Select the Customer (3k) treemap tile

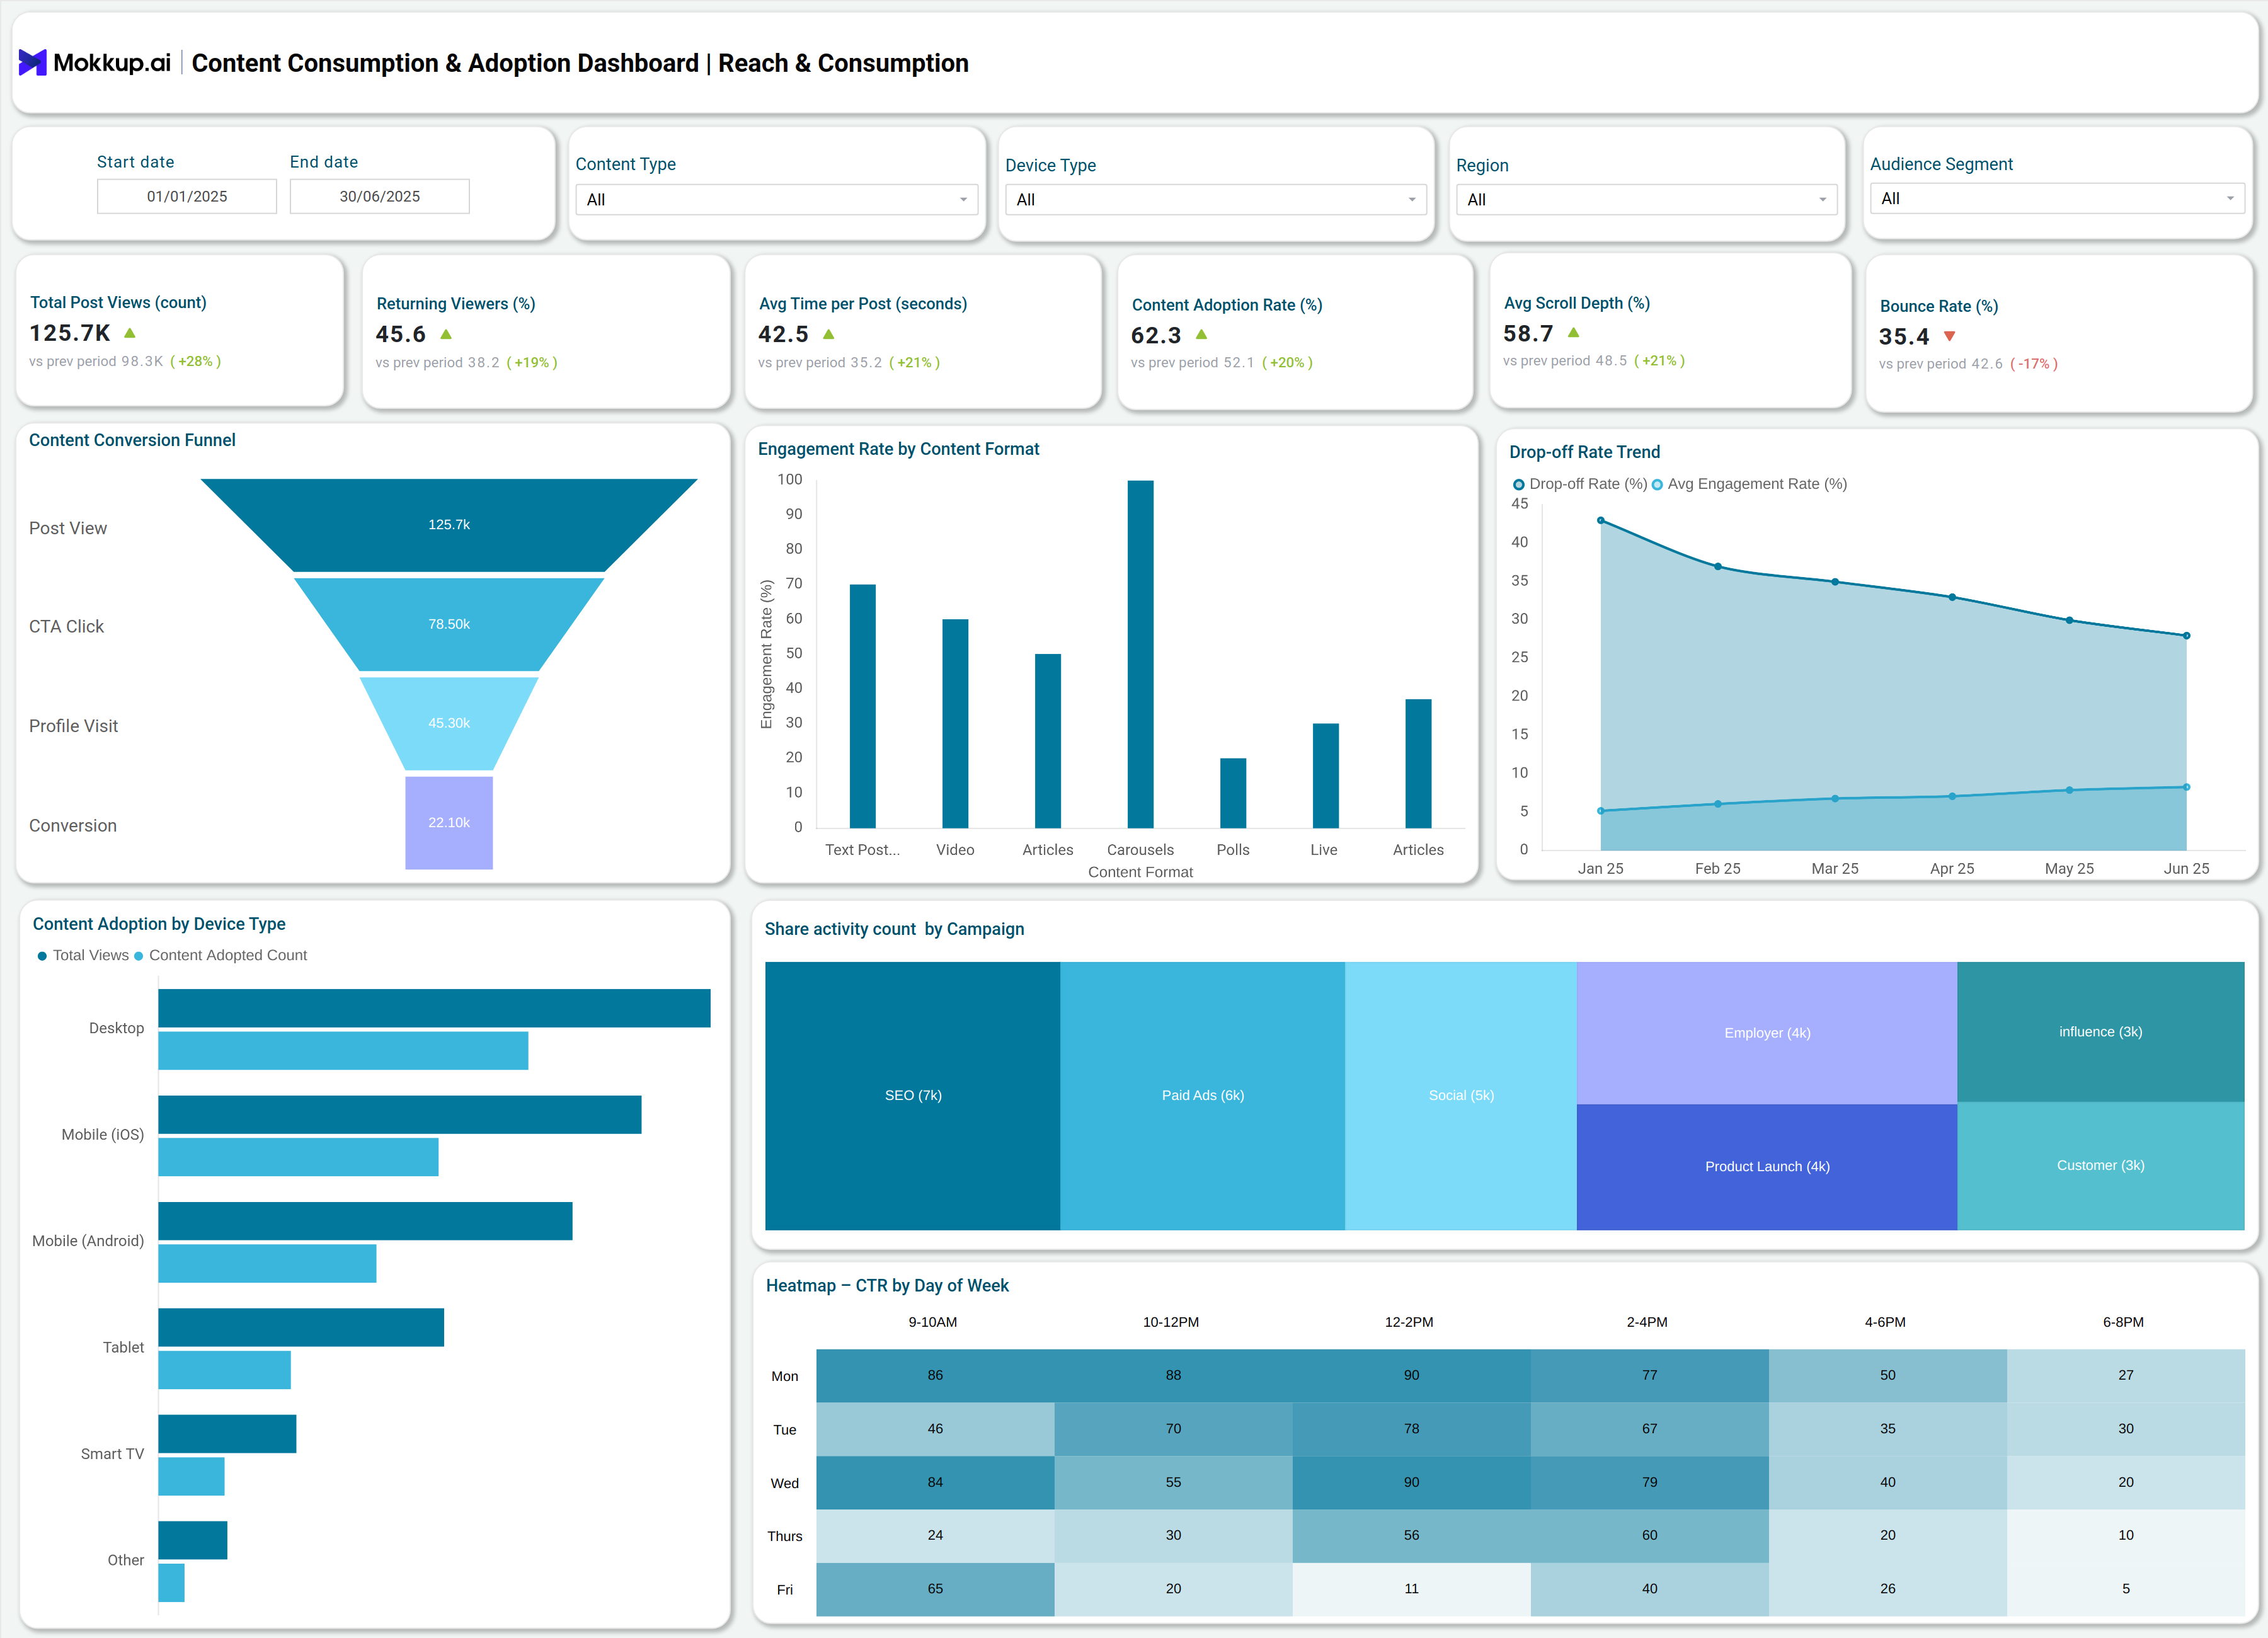pyautogui.click(x=2100, y=1166)
